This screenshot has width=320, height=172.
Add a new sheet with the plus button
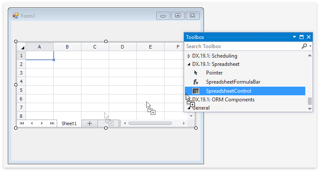pos(90,123)
